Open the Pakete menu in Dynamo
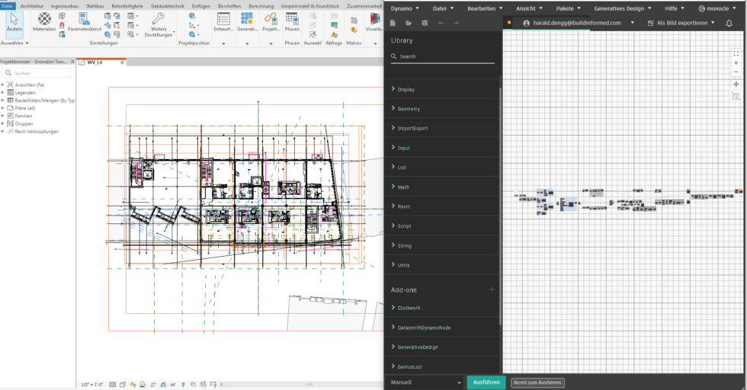This screenshot has height=390, width=747. (x=565, y=8)
